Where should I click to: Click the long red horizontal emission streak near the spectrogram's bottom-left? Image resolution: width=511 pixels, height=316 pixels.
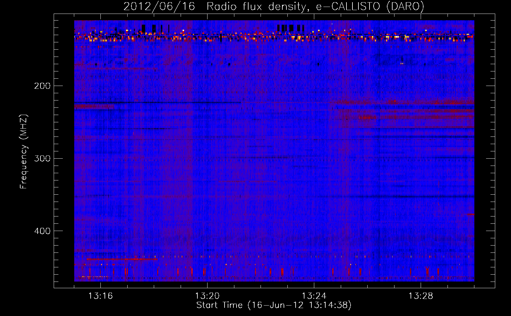pos(122,259)
